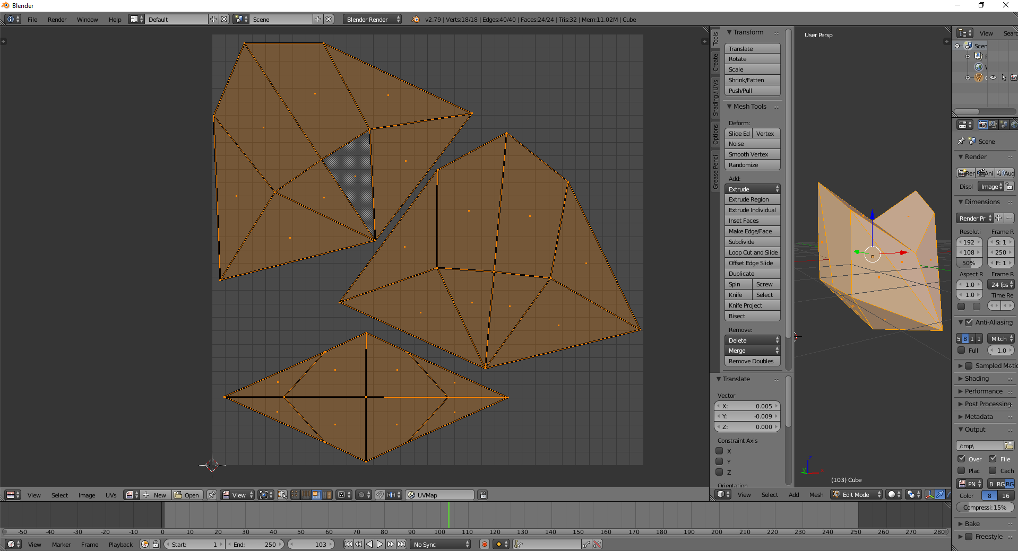
Task: Open the Merge dropdown menu
Action: click(x=753, y=351)
